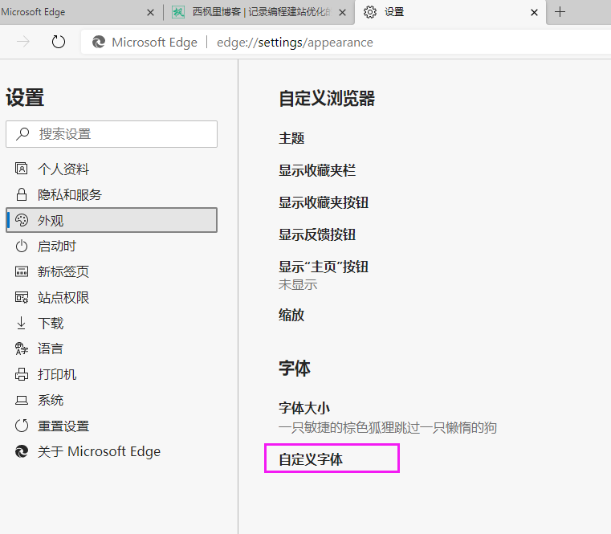Click the printer icon beside 打印机

point(22,374)
